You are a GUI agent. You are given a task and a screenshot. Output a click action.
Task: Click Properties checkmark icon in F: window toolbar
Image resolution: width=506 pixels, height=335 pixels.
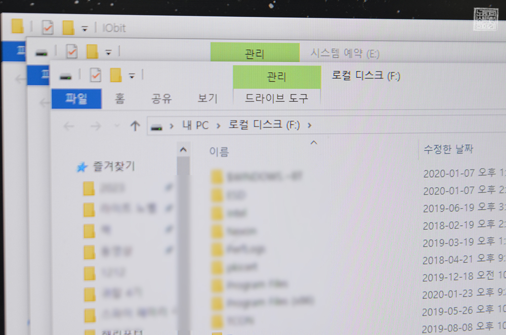click(x=96, y=75)
